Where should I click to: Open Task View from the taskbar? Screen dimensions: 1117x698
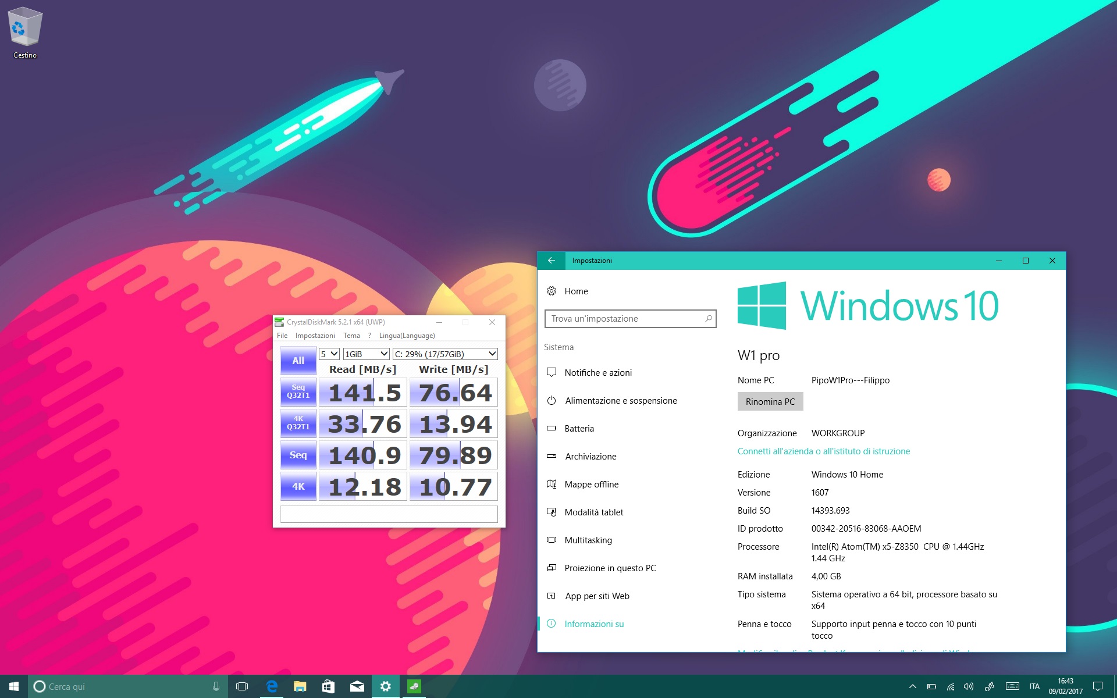tap(242, 686)
